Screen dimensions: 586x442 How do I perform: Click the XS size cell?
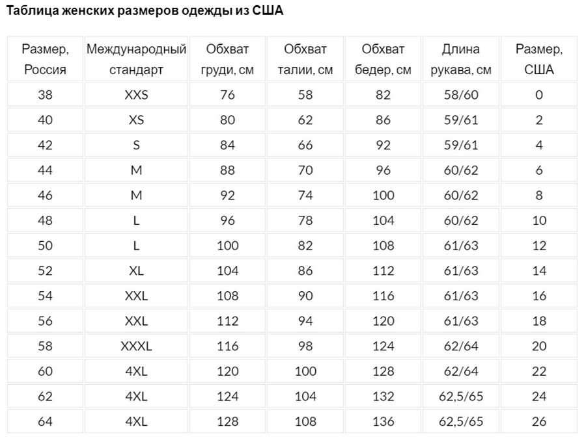point(136,120)
